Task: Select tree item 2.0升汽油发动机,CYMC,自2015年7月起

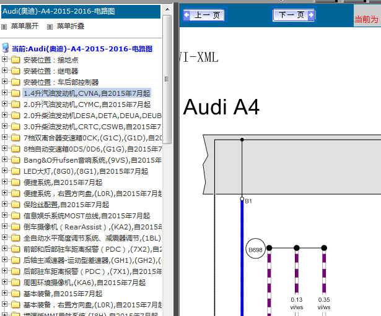Action: [x=87, y=105]
